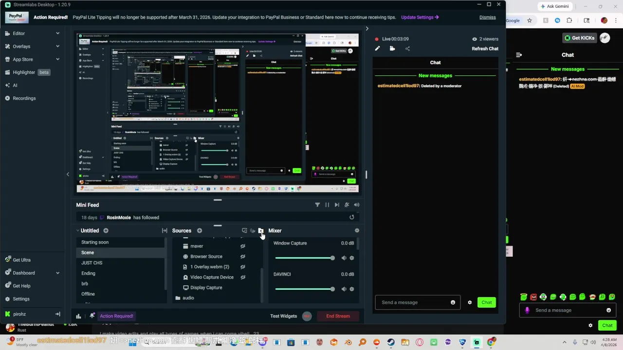The width and height of the screenshot is (623, 350).
Task: Click Update Settings link in banner
Action: tap(420, 17)
